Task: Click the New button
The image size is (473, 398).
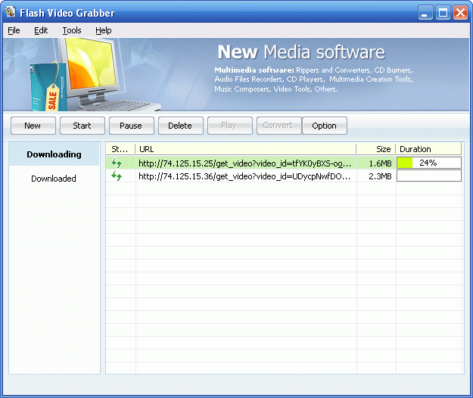Action: click(33, 126)
